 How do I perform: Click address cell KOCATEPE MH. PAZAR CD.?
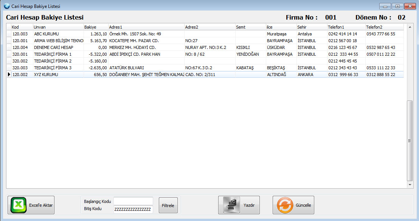tap(146, 41)
